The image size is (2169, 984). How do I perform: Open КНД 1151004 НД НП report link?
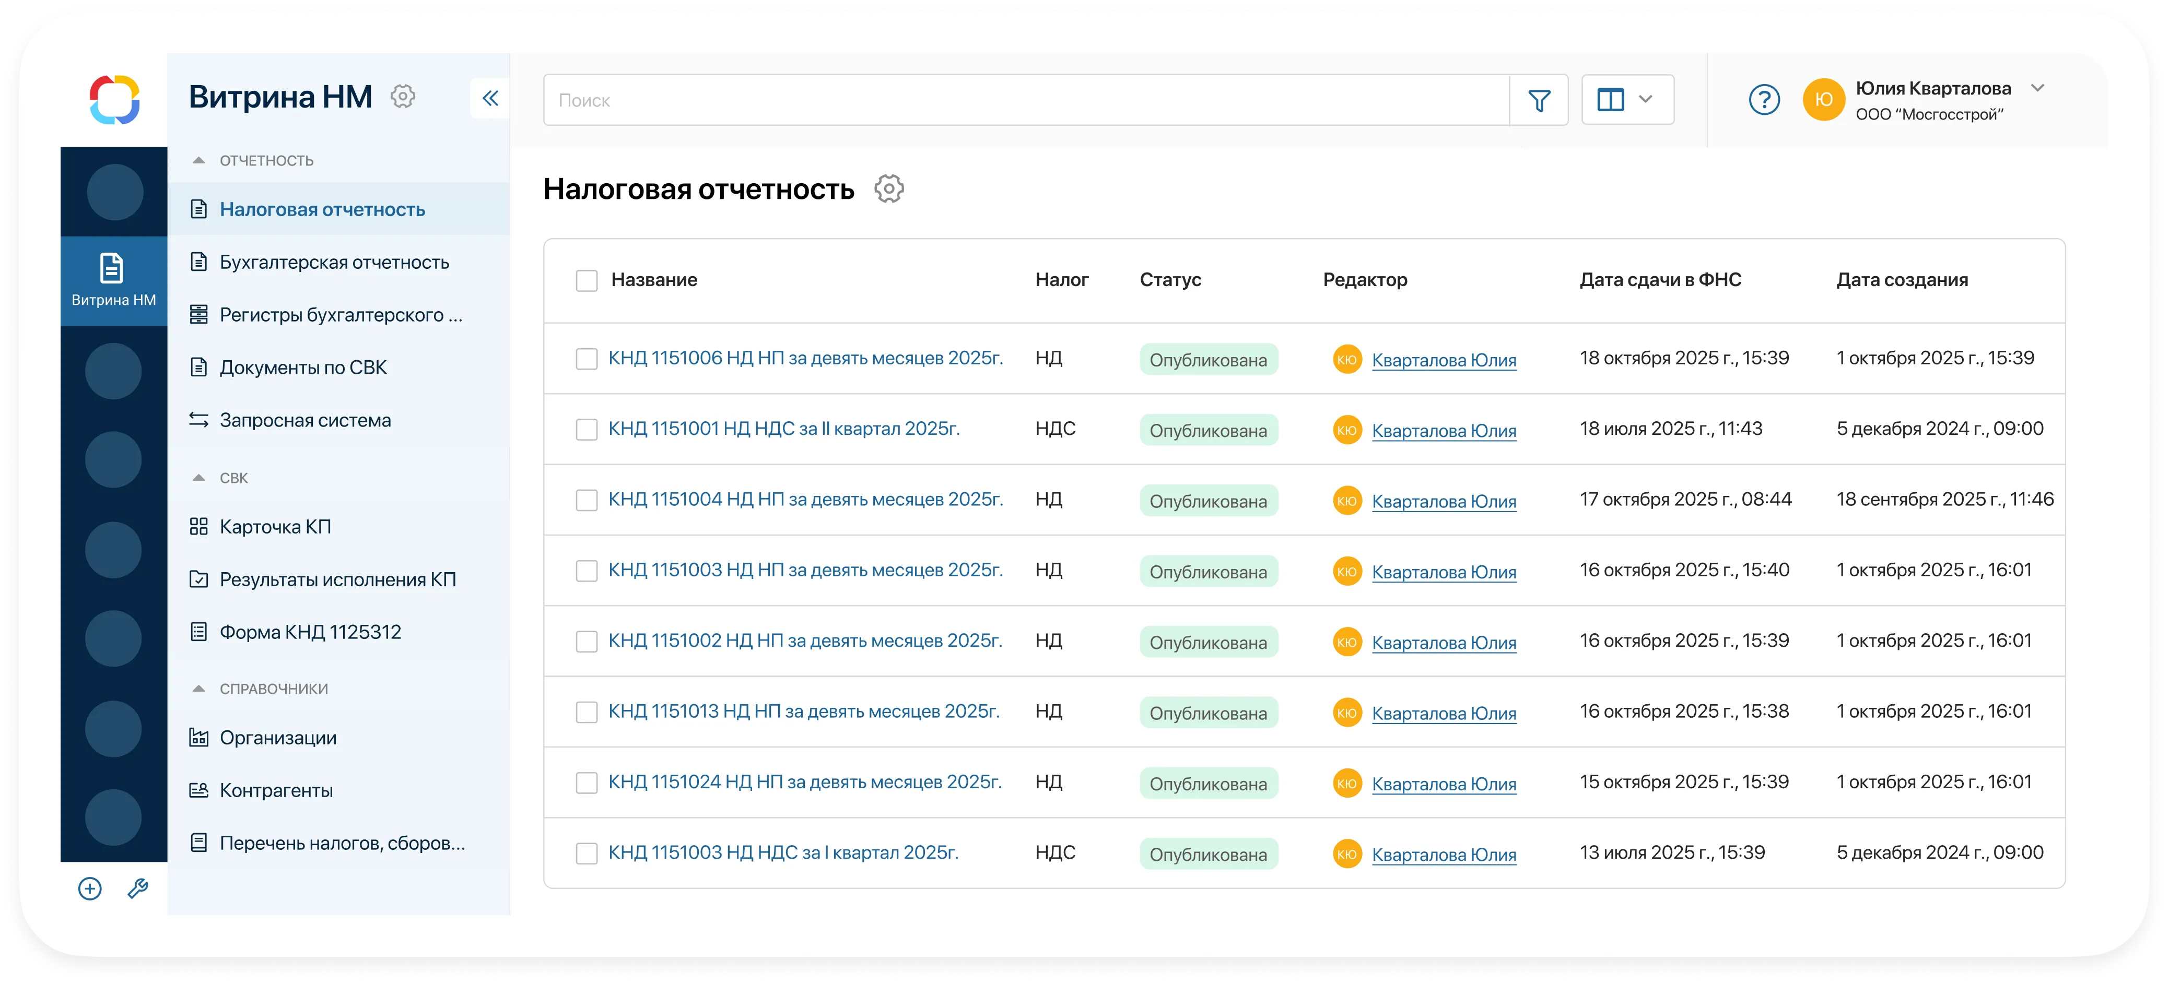[805, 499]
